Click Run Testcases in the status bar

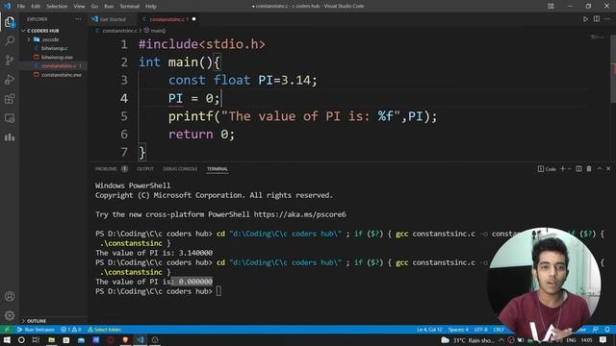(x=36, y=330)
